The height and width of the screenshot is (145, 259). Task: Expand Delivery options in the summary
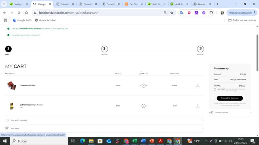[x=230, y=112]
